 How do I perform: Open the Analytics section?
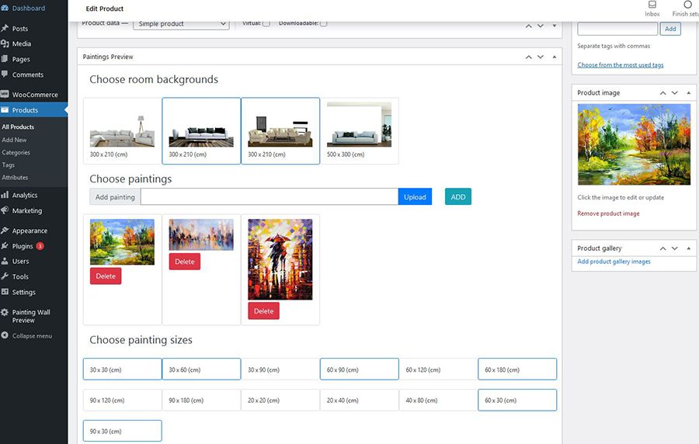(x=25, y=196)
